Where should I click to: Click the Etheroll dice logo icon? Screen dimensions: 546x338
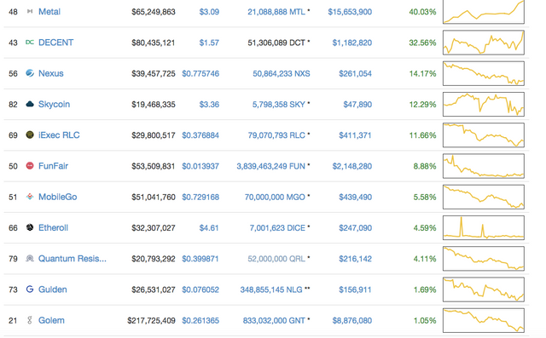click(x=30, y=227)
